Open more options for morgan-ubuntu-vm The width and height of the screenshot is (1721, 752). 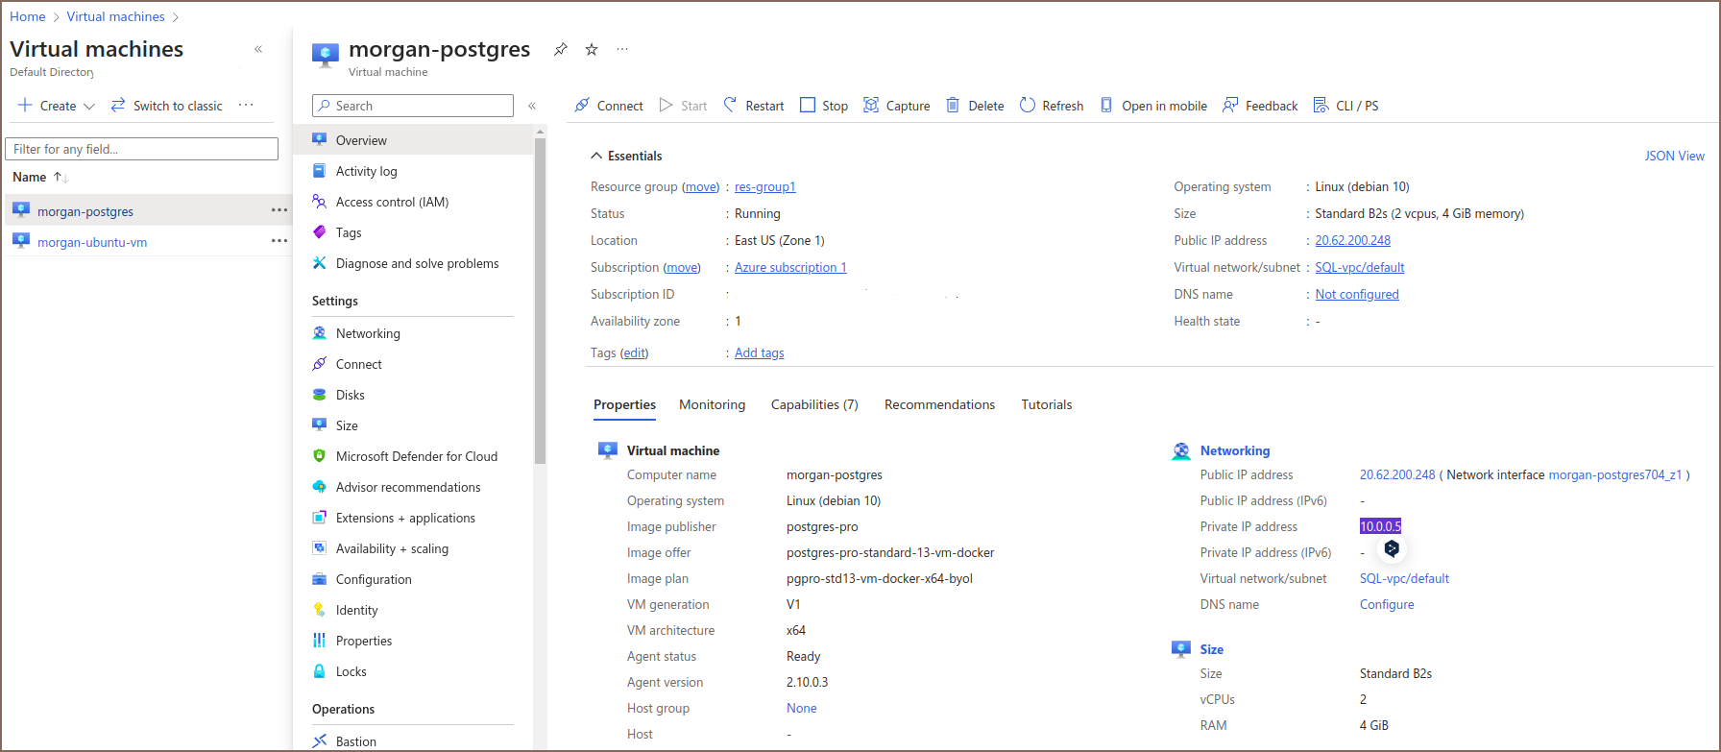coord(279,241)
